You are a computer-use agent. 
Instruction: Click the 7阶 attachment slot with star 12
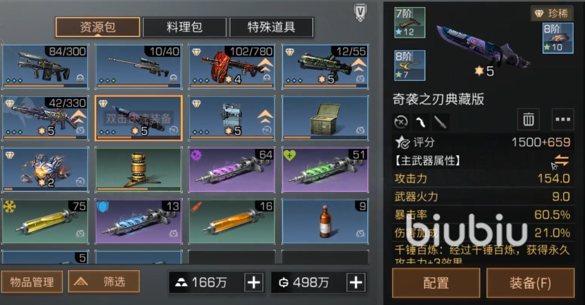409,22
